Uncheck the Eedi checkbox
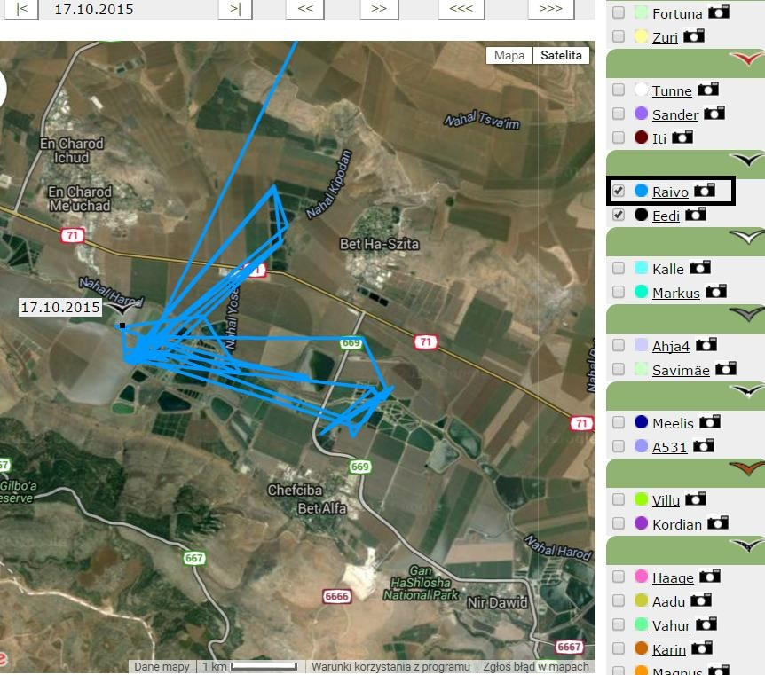 (619, 215)
